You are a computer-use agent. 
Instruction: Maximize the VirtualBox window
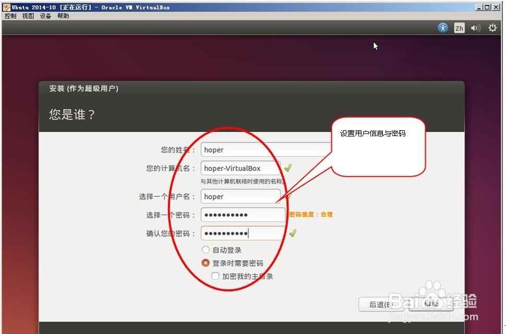click(x=487, y=7)
